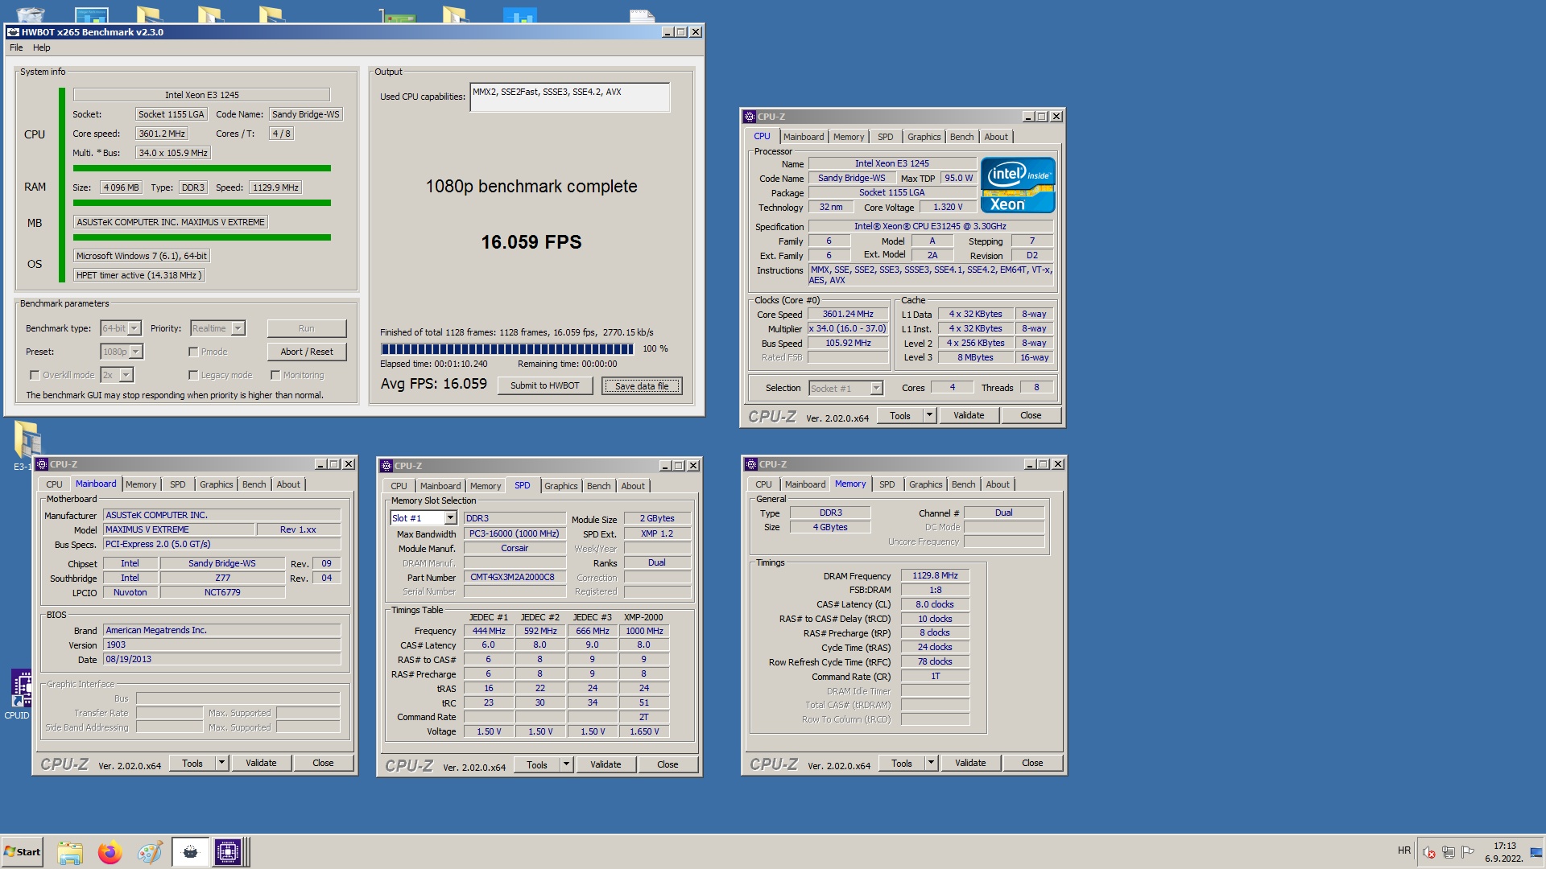The height and width of the screenshot is (869, 1546).
Task: Open File Explorer from the taskbar
Action: coord(70,852)
